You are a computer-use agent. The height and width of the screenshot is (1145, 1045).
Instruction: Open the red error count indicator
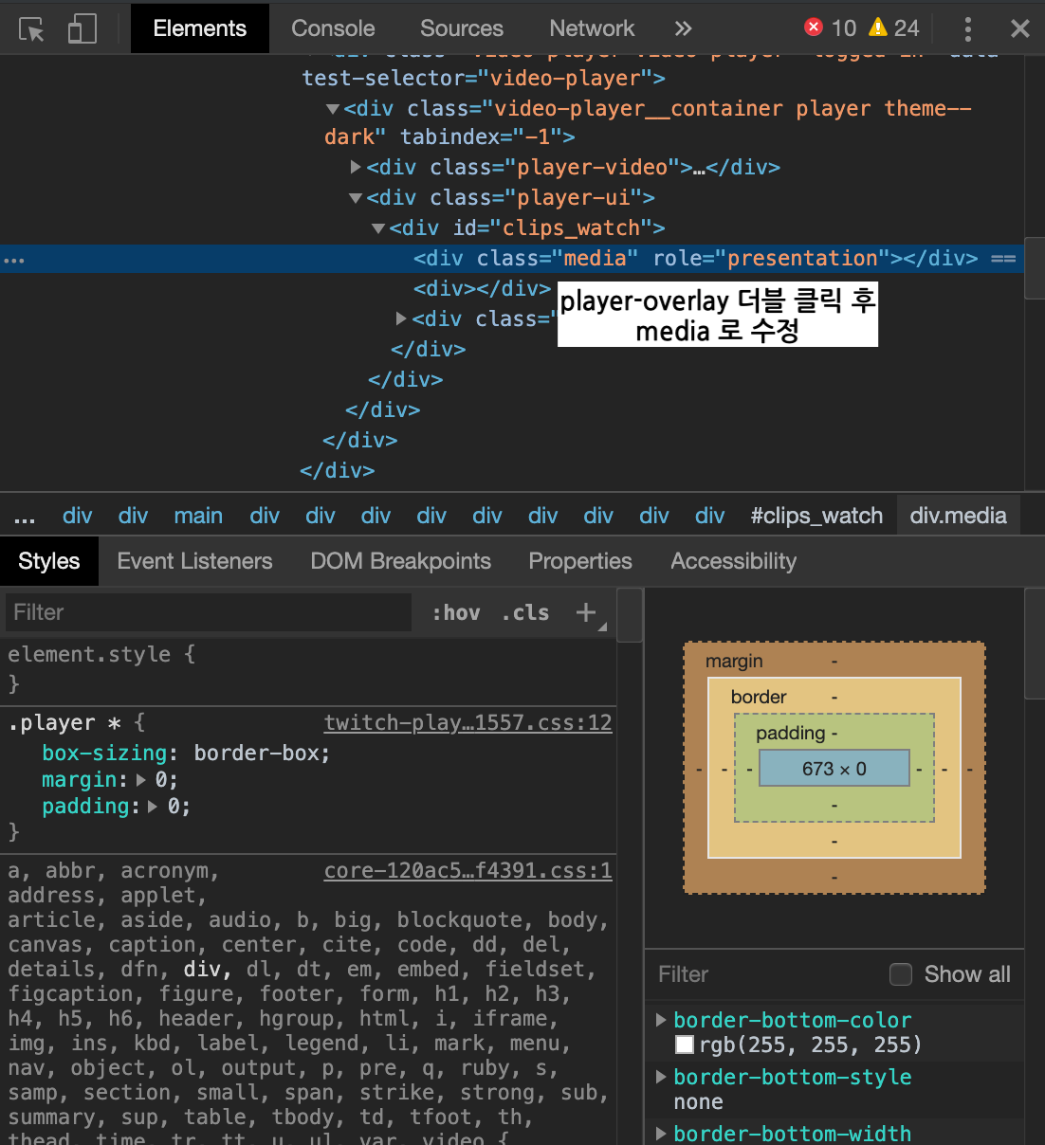[830, 27]
